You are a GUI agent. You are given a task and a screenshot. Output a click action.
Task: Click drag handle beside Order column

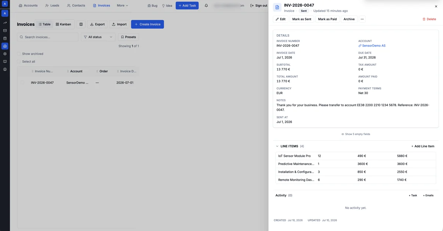point(97,71)
